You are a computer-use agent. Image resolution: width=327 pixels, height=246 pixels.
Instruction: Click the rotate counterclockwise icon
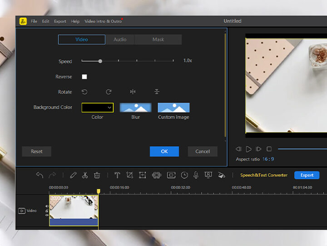[x=84, y=92]
